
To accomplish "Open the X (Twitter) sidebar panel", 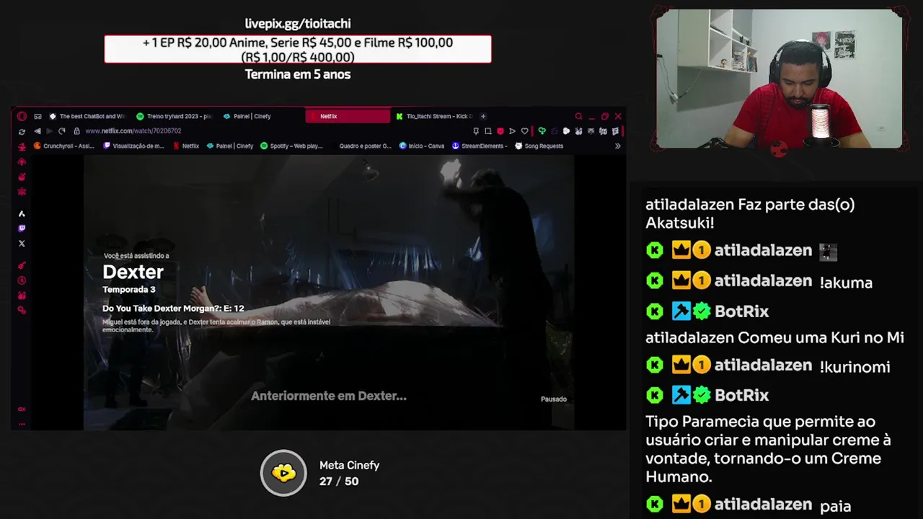I will (x=22, y=244).
